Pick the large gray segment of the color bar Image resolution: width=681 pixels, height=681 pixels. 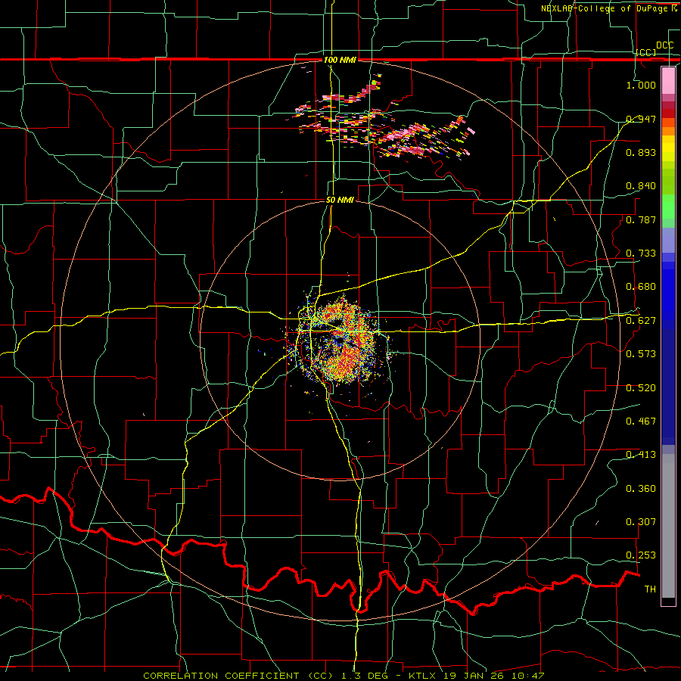click(668, 526)
